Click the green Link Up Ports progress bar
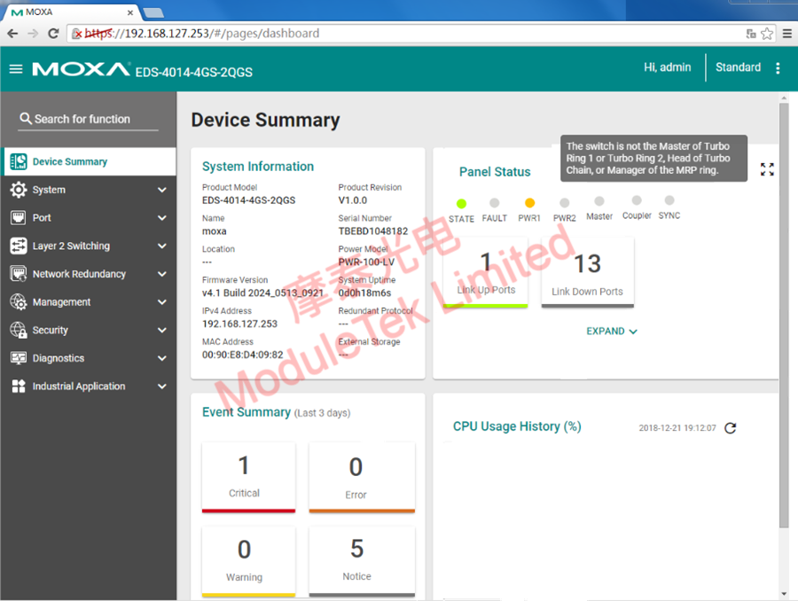The image size is (798, 601). [x=485, y=306]
